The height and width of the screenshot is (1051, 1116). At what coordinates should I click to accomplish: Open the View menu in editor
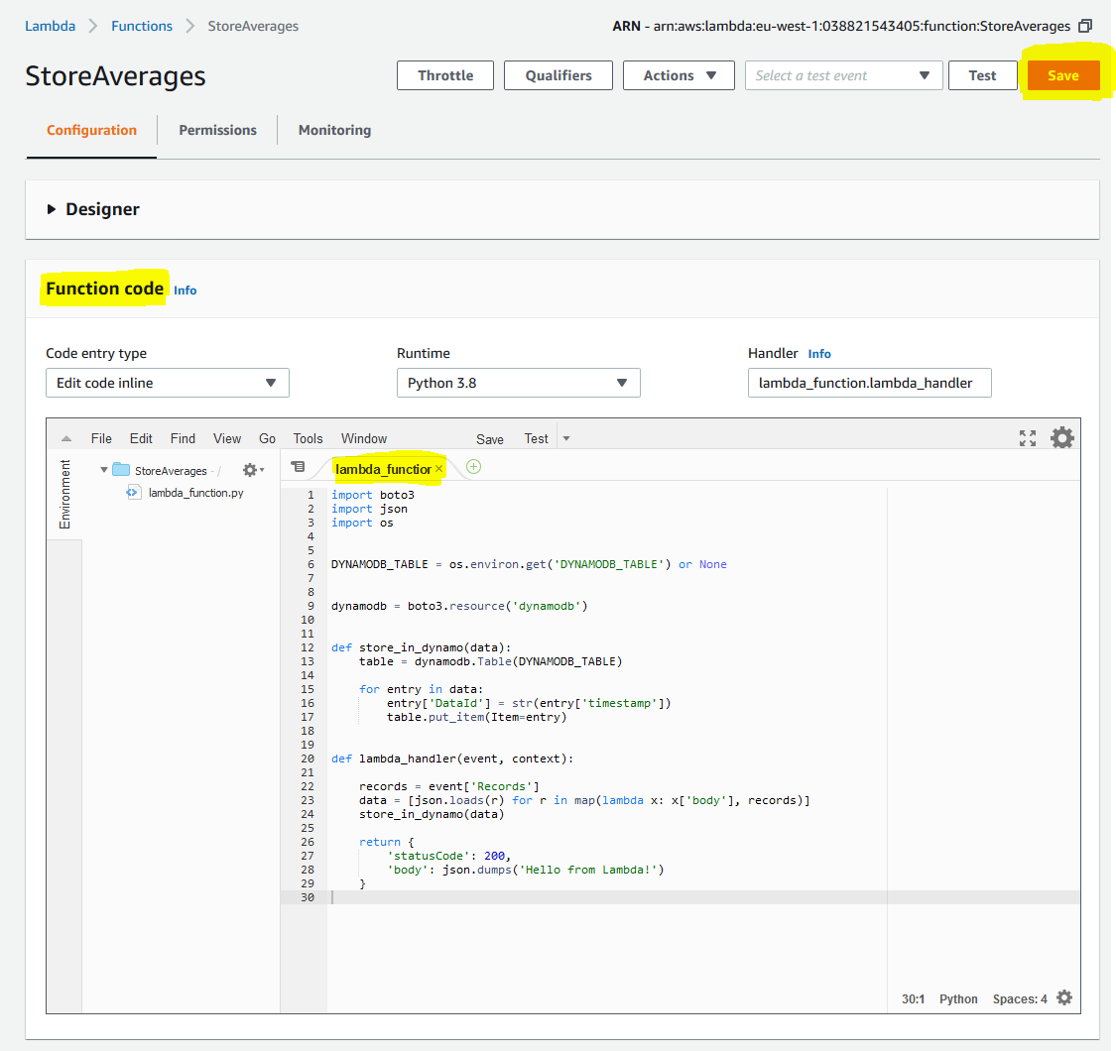tap(227, 438)
